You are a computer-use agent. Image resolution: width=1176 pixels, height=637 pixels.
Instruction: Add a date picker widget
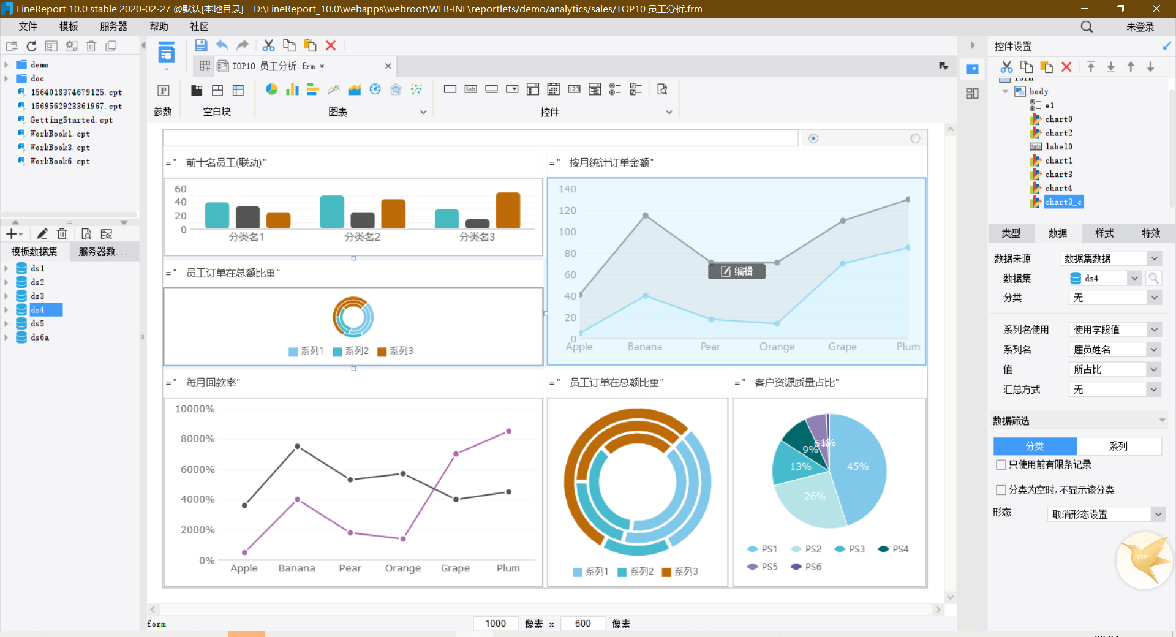[554, 89]
